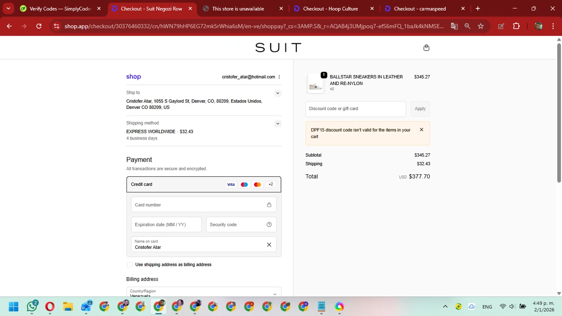Screen dimensions: 562x316
Task: Expand the Shipping method section
Action: tap(278, 123)
